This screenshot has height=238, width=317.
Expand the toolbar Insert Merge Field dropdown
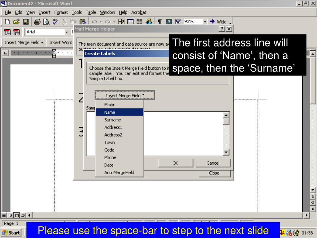pos(24,42)
